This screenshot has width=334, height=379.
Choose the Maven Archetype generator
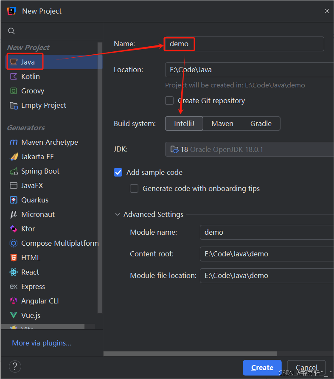pos(50,142)
